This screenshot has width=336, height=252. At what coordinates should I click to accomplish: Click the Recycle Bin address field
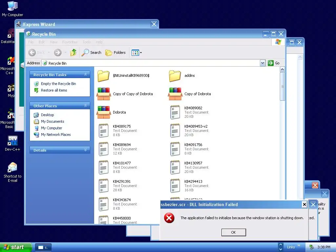coord(151,63)
